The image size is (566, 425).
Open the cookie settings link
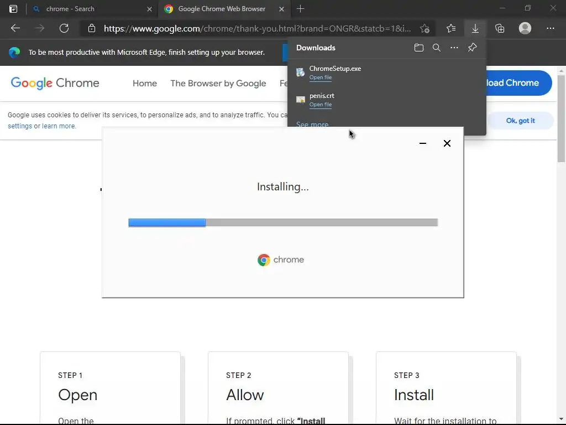click(20, 126)
